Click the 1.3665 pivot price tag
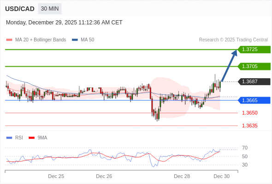This screenshot has height=184, width=272. click(254, 100)
